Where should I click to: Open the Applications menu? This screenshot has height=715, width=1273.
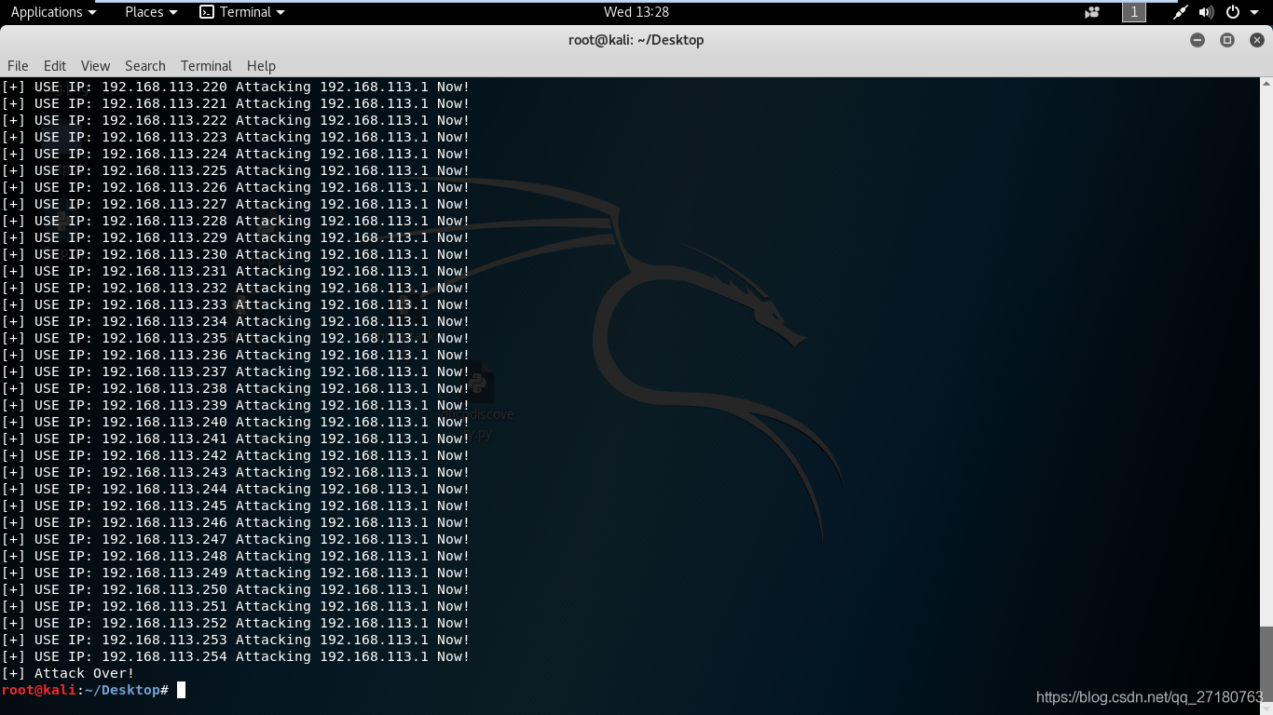[53, 12]
